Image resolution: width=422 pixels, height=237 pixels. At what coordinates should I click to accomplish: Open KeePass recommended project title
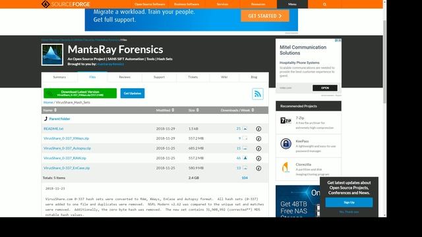(302, 142)
